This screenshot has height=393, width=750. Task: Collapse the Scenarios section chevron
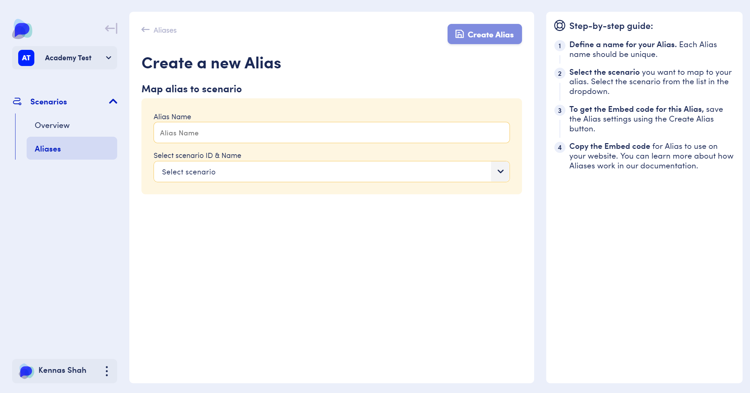[113, 101]
